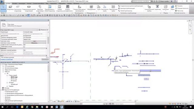
Task: Open the Revit application menu button
Action: [x=2, y=2]
